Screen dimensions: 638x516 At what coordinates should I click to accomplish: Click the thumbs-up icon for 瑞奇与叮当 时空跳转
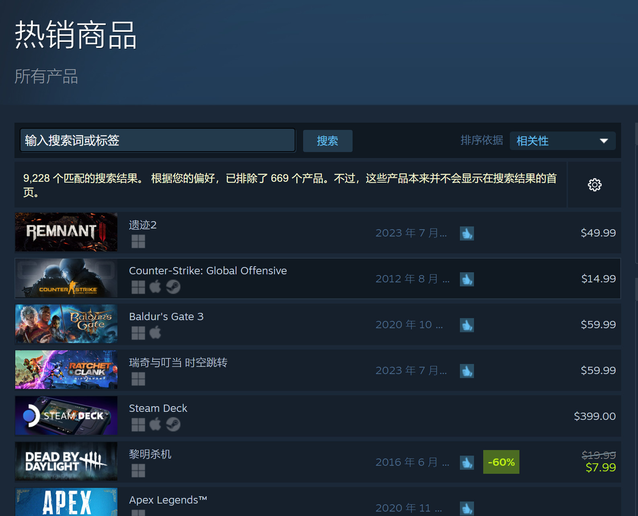tap(467, 371)
